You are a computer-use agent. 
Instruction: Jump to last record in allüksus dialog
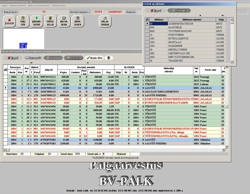(x=223, y=16)
